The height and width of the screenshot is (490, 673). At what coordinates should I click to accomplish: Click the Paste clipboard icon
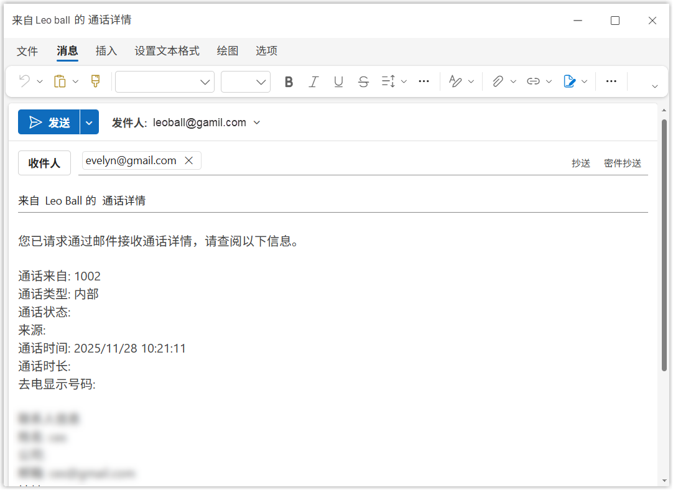click(60, 81)
